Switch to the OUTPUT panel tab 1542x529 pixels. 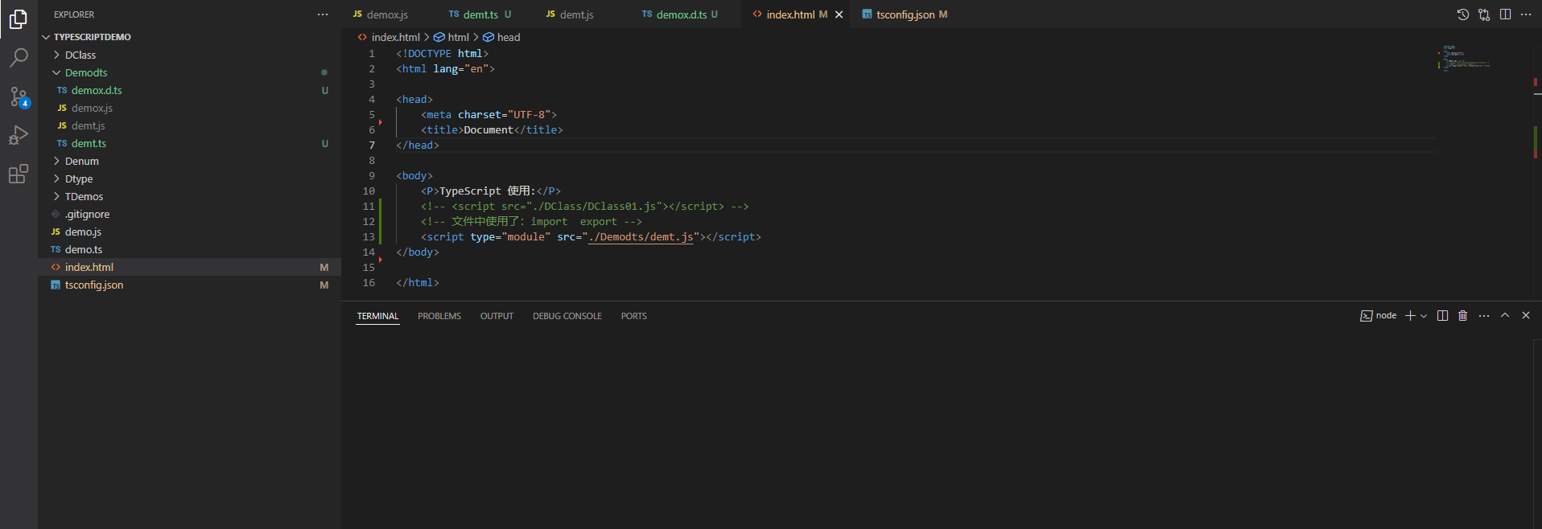pyautogui.click(x=497, y=316)
